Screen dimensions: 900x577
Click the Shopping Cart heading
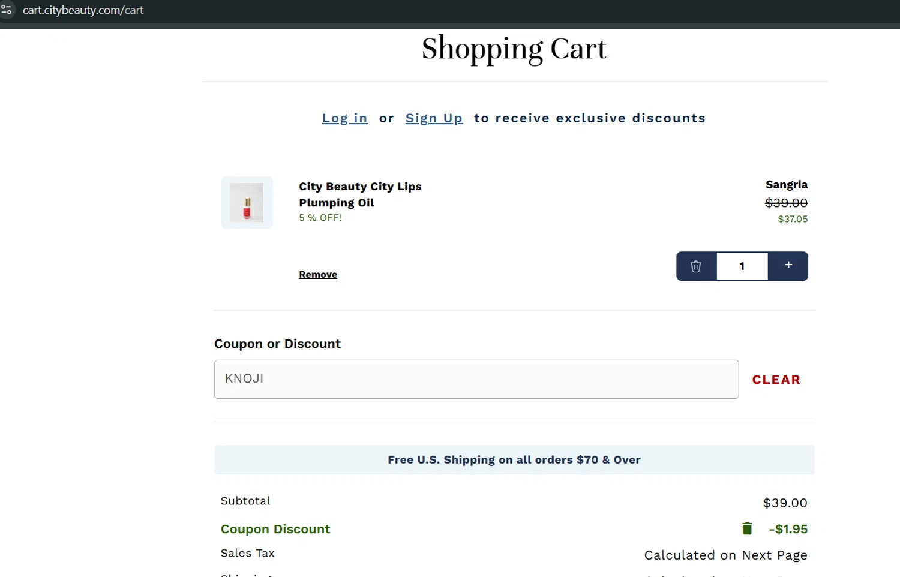(x=514, y=49)
